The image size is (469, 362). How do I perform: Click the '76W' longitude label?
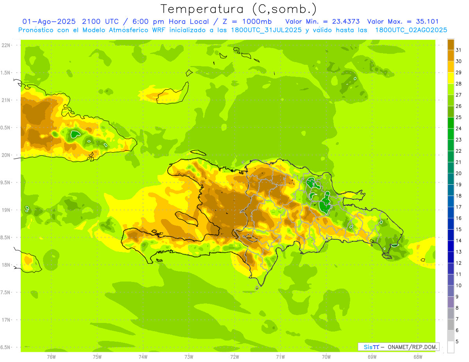(51, 357)
